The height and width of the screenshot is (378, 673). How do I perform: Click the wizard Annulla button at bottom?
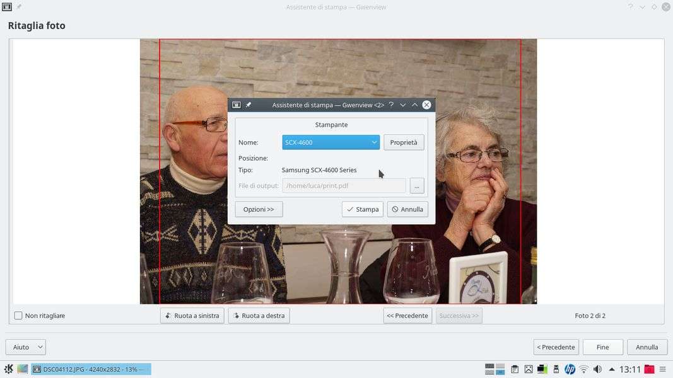coord(647,347)
